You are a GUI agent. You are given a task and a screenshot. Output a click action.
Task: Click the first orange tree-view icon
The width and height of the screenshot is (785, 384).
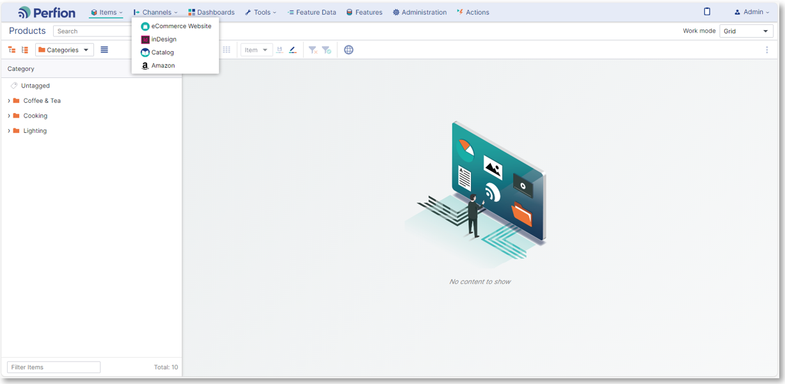coord(12,50)
